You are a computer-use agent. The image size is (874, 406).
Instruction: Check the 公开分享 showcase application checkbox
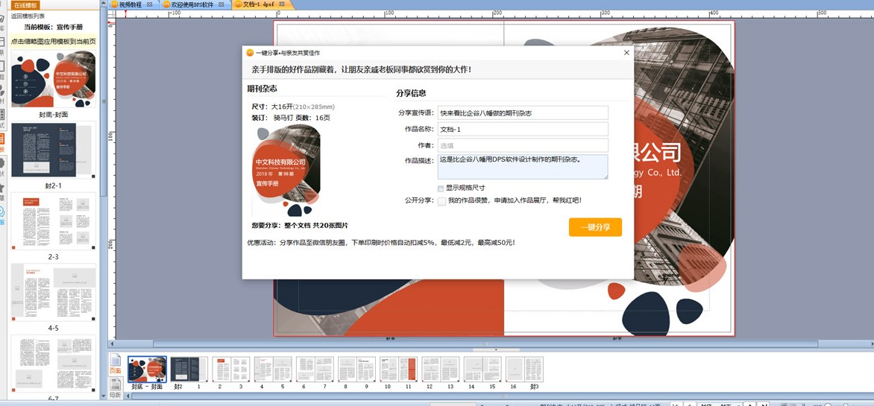(441, 201)
